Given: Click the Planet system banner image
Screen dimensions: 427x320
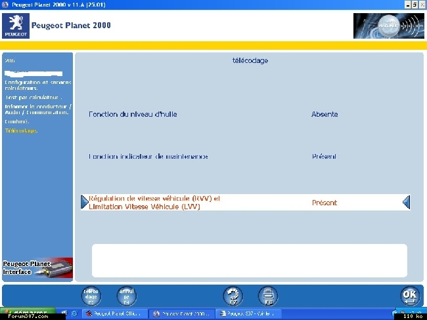Looking at the screenshot, I should point(389,26).
